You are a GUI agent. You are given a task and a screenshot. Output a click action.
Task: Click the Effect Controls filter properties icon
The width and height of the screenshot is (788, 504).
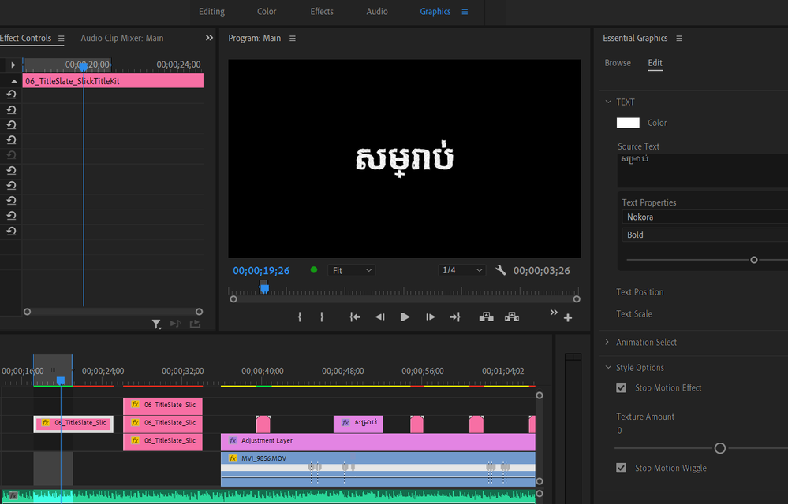point(157,324)
